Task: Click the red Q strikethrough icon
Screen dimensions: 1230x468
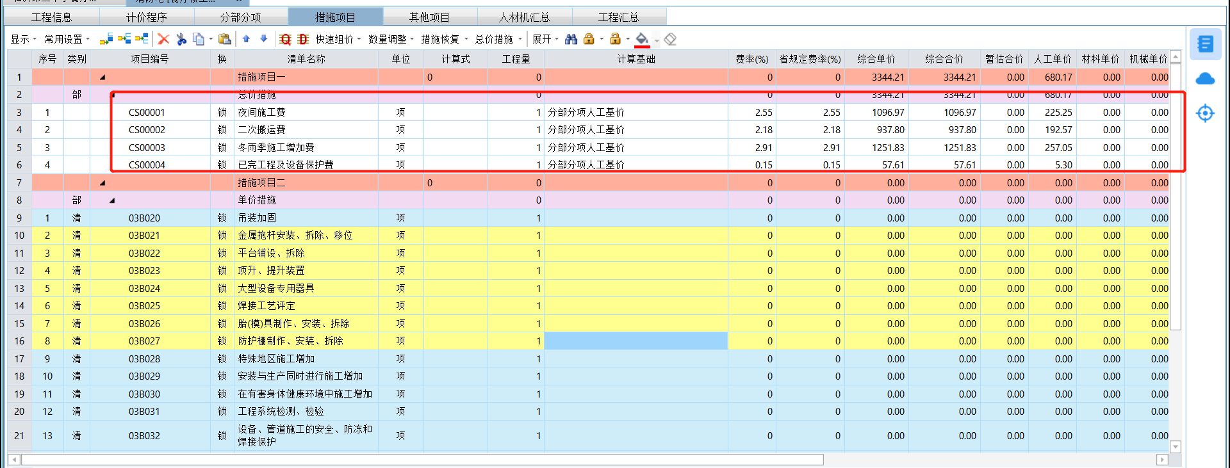Action: point(286,39)
